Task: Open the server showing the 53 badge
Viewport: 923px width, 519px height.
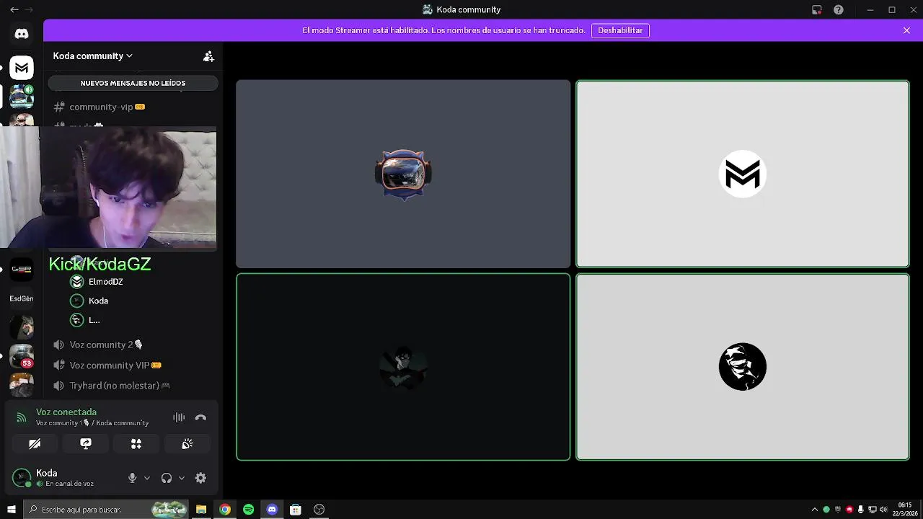Action: 22,356
